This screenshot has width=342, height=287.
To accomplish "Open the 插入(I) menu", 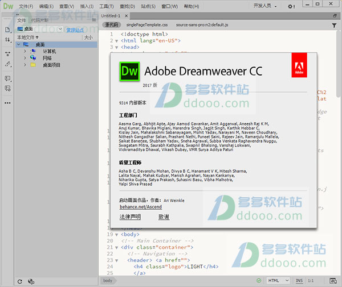I will click(87, 6).
